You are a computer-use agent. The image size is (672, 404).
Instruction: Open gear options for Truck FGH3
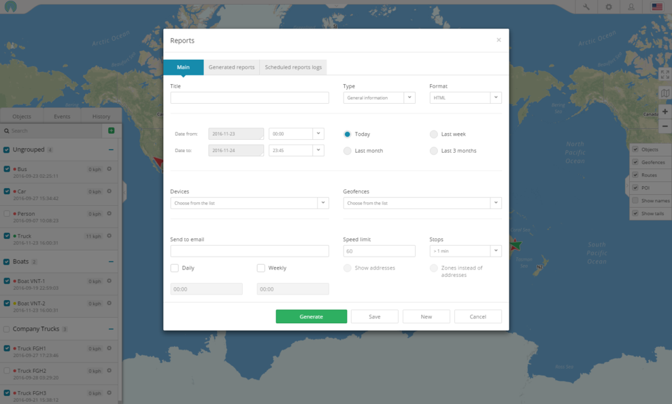pyautogui.click(x=110, y=393)
